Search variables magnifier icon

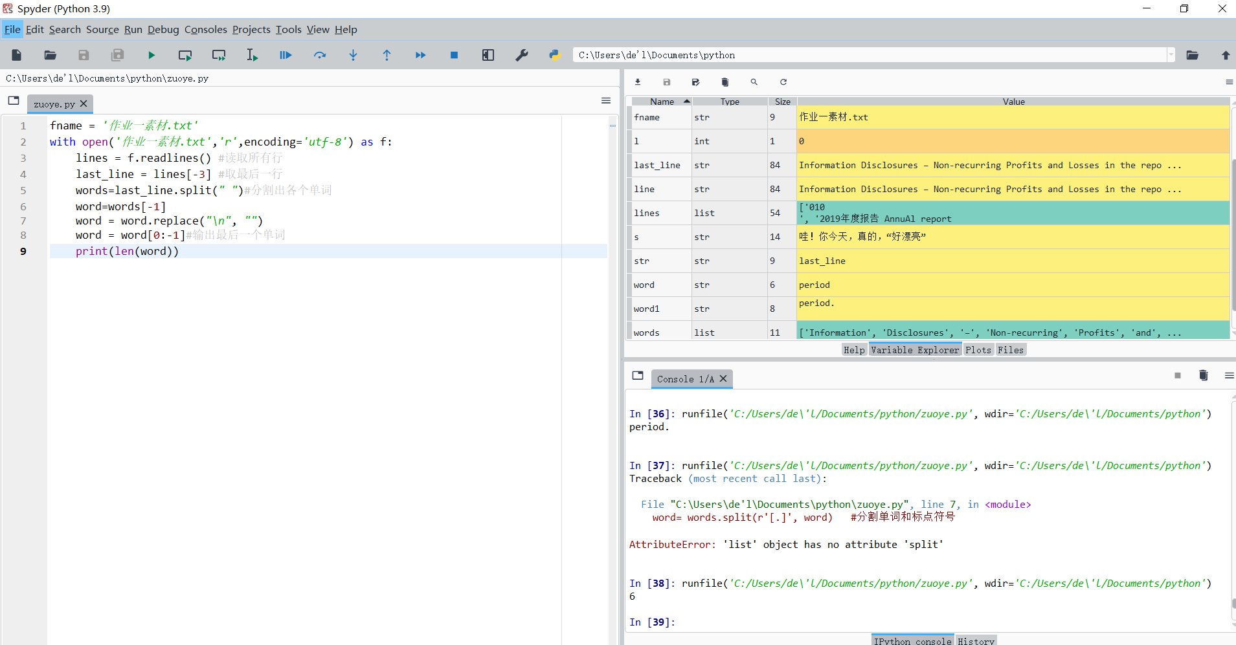pyautogui.click(x=754, y=82)
